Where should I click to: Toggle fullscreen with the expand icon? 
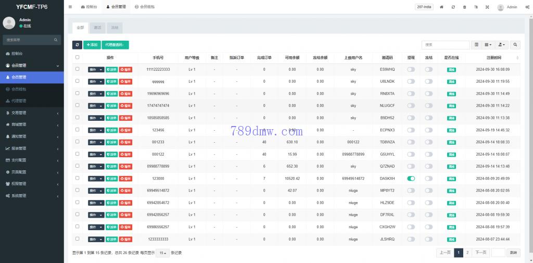pyautogui.click(x=487, y=7)
